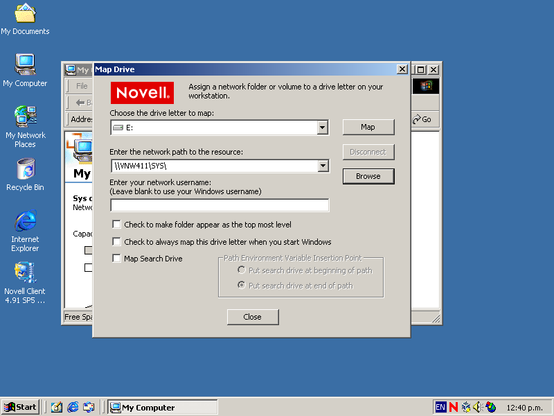The width and height of the screenshot is (554, 416).
Task: Click the rightmost system tray icon
Action: point(491,407)
